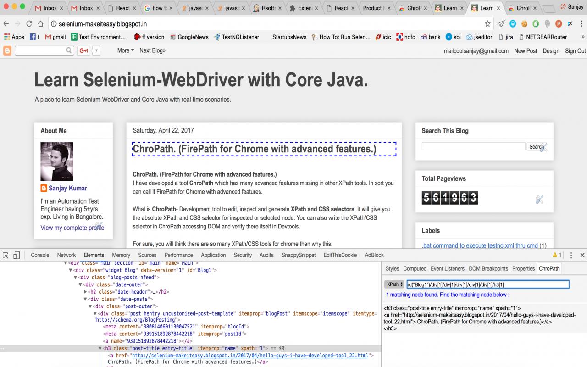Click the orange P extension icon
Viewport: 587px width, 367px height.
[x=559, y=23]
